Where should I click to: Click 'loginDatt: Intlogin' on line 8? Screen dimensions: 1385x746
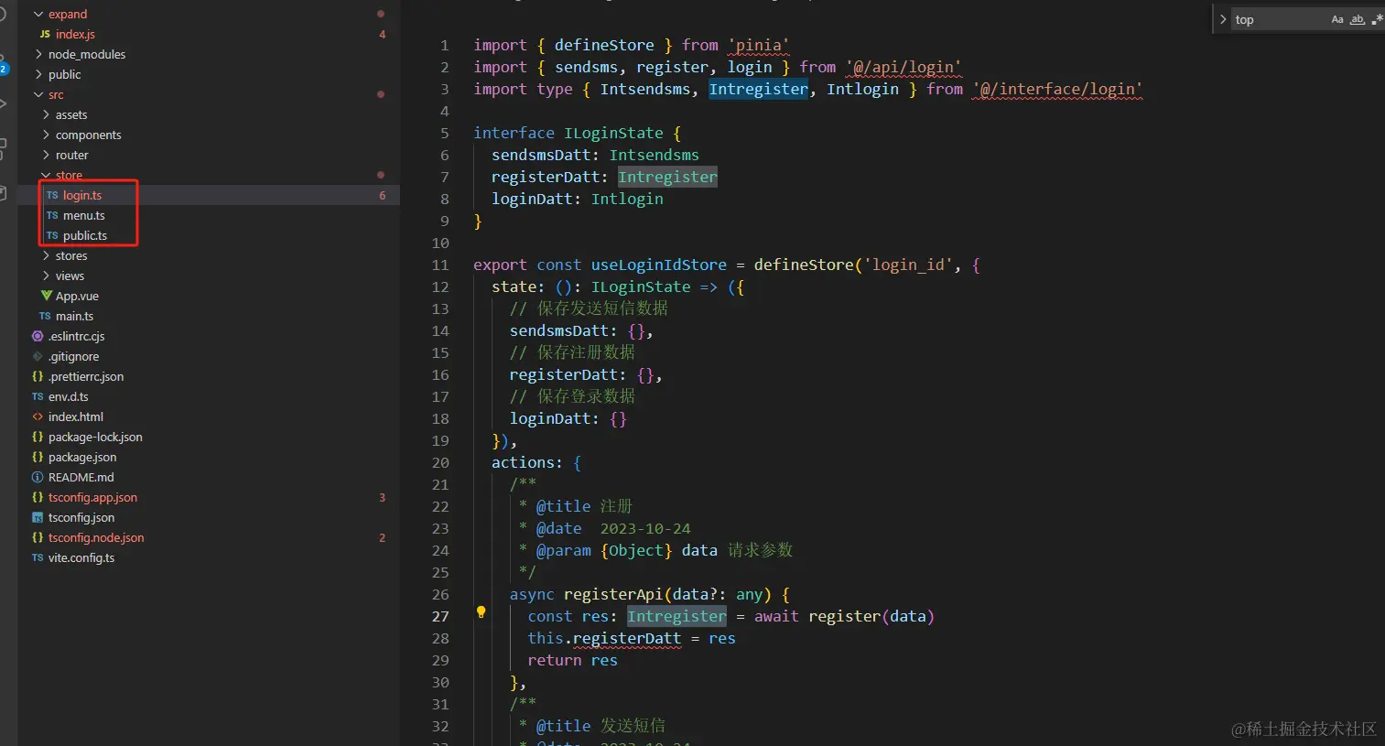point(578,199)
